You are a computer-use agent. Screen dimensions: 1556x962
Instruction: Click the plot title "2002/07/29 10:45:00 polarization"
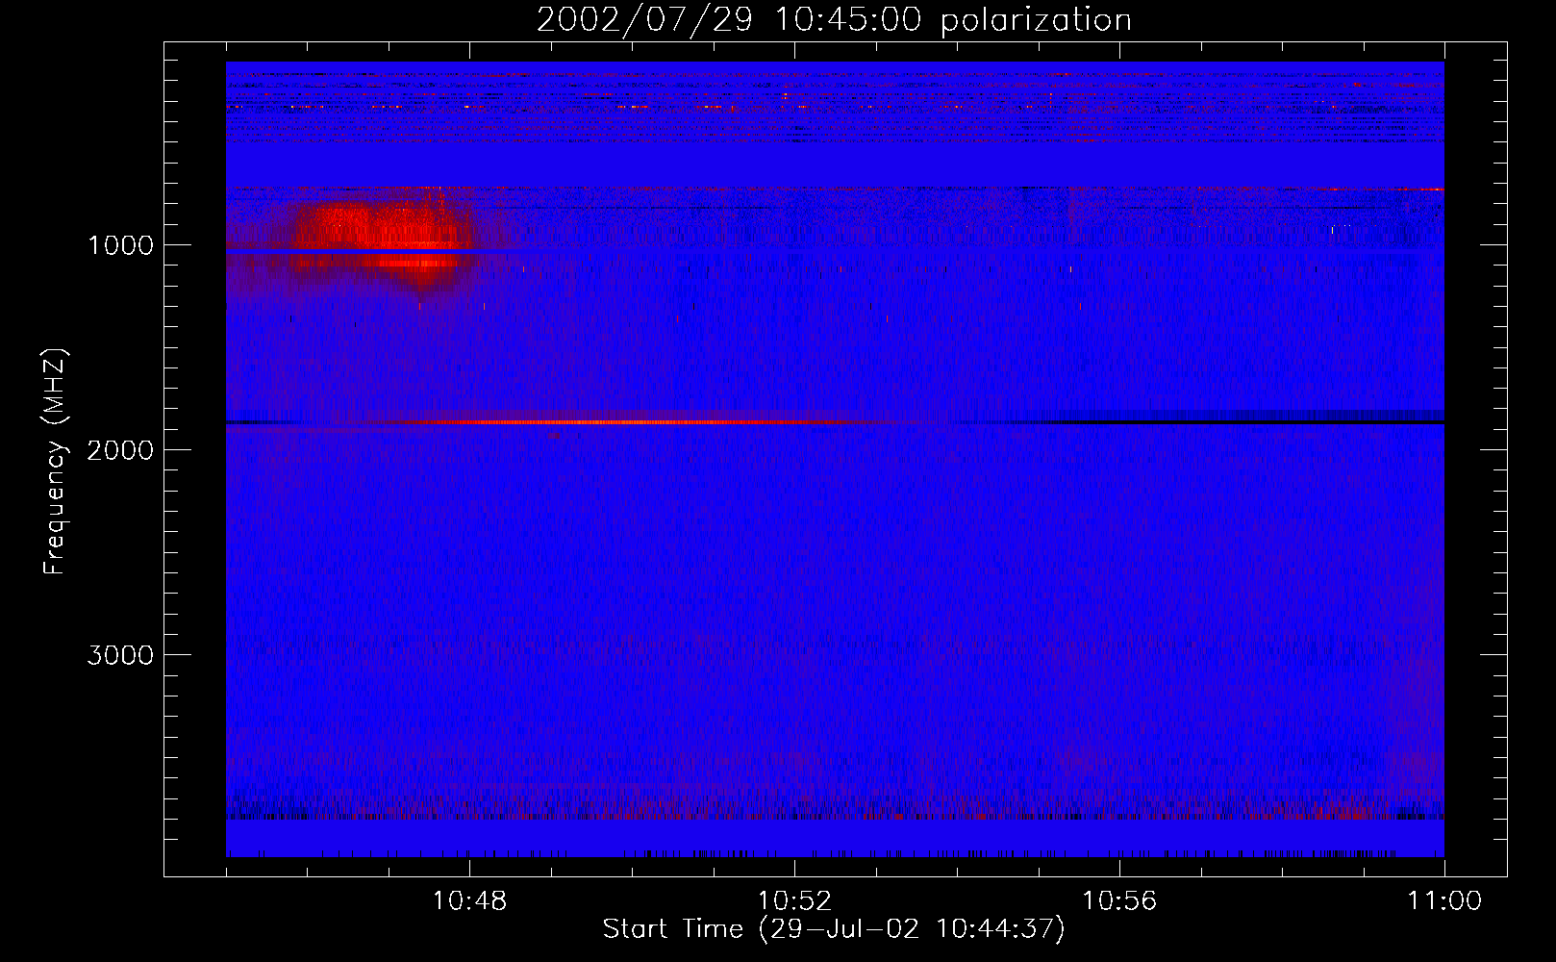[x=834, y=20]
